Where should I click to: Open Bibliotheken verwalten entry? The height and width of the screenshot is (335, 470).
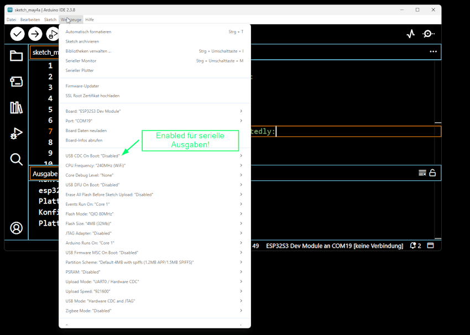coord(155,51)
